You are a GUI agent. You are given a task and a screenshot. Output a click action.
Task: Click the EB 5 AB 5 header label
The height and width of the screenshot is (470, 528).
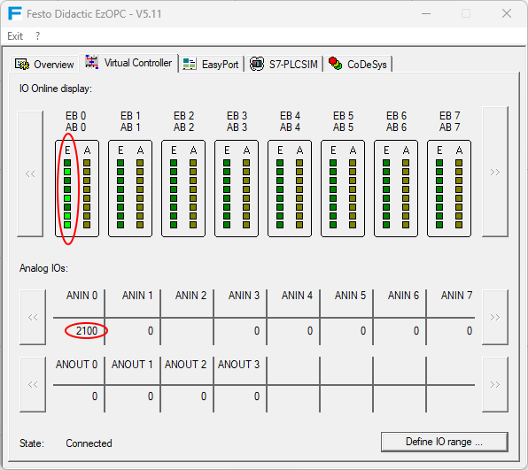coord(343,121)
